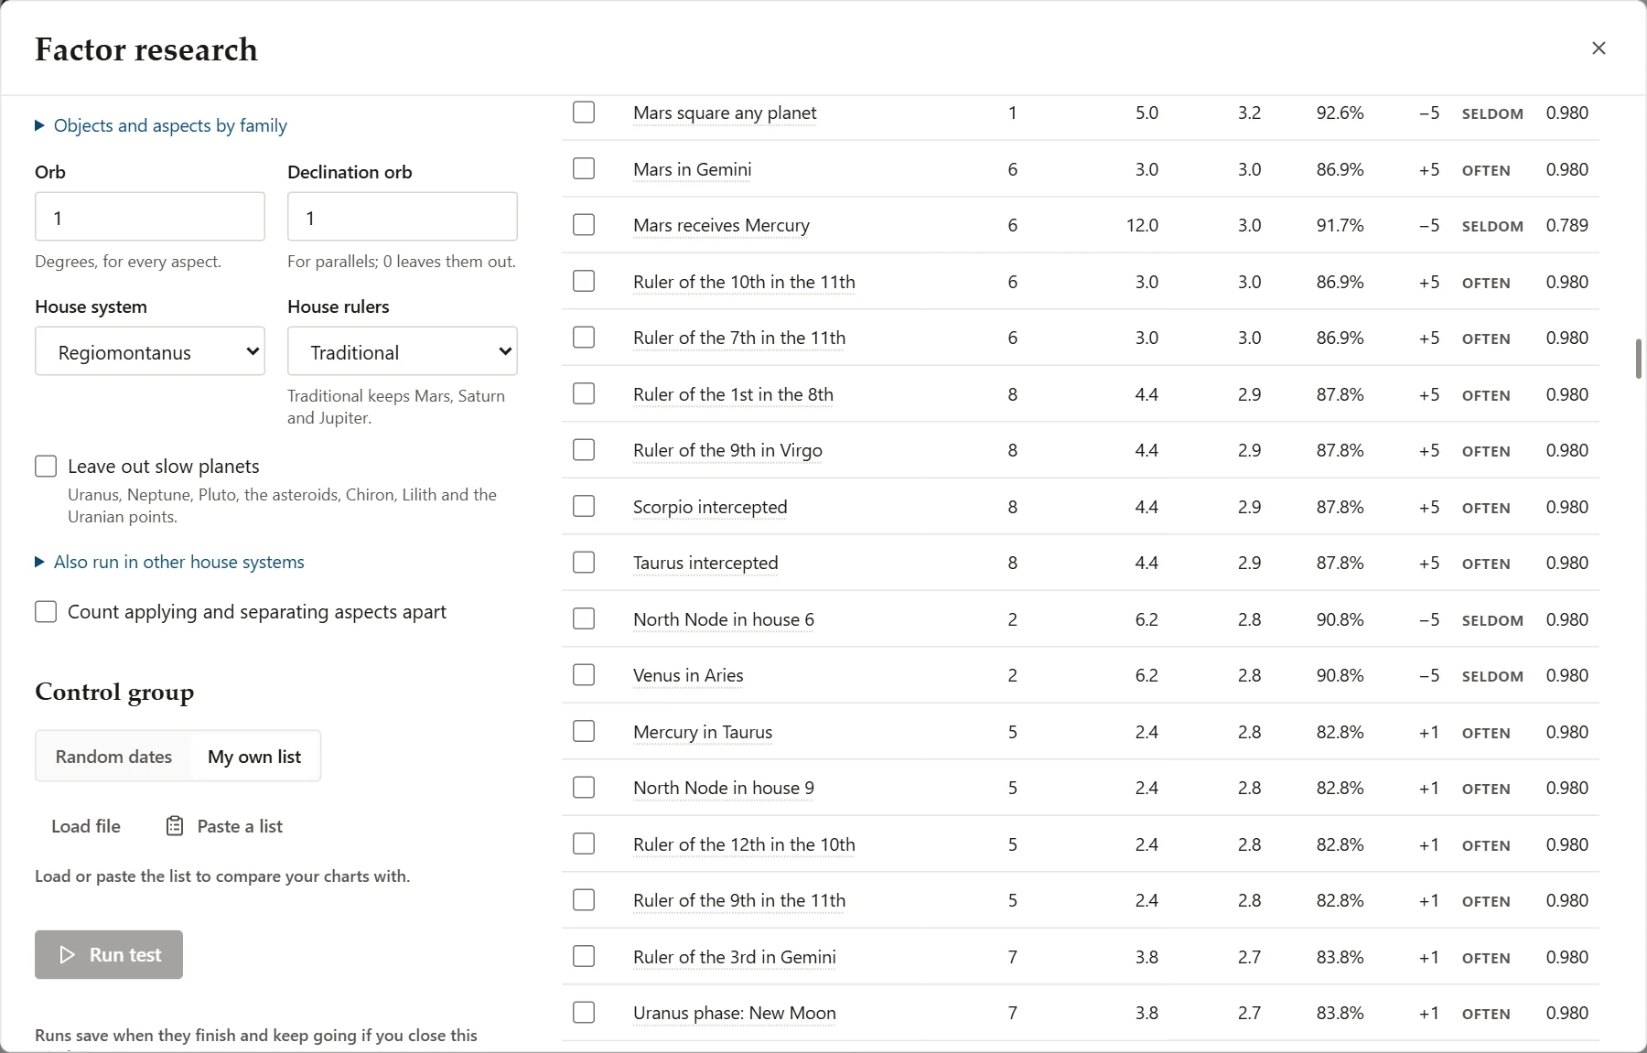Click Ruler of the 12th in the 10th

coord(744,844)
